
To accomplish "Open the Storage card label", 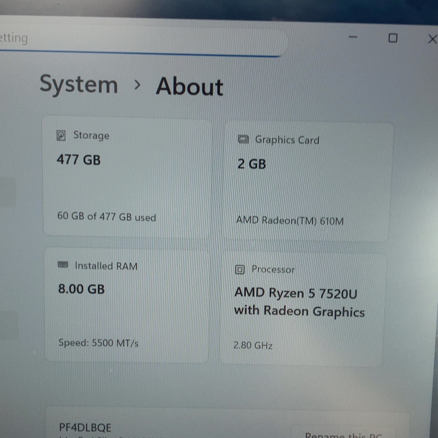I will point(91,135).
